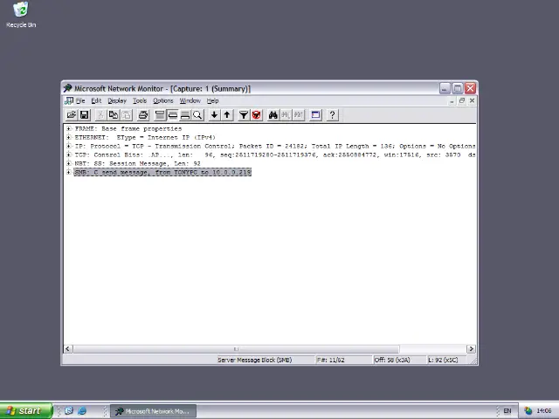The image size is (559, 419).
Task: Open the Recycle Bin desktop icon
Action: pyautogui.click(x=21, y=15)
